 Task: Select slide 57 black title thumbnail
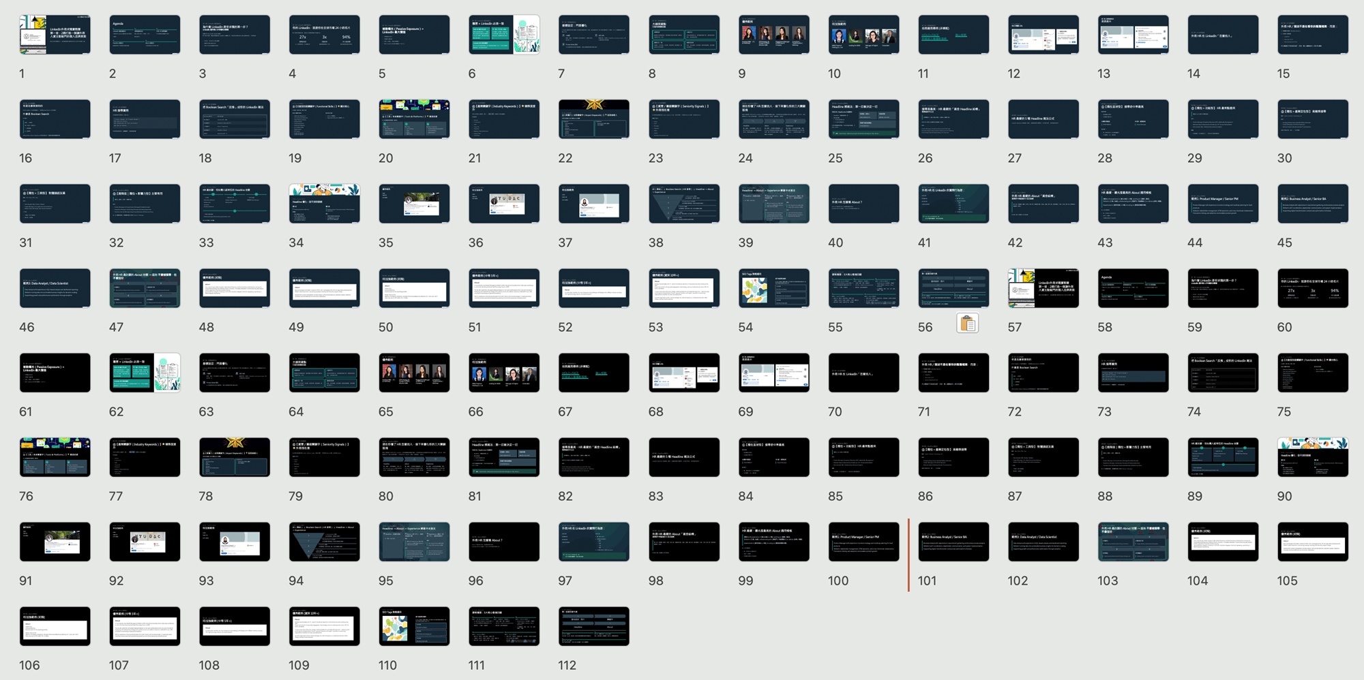pyautogui.click(x=1043, y=288)
